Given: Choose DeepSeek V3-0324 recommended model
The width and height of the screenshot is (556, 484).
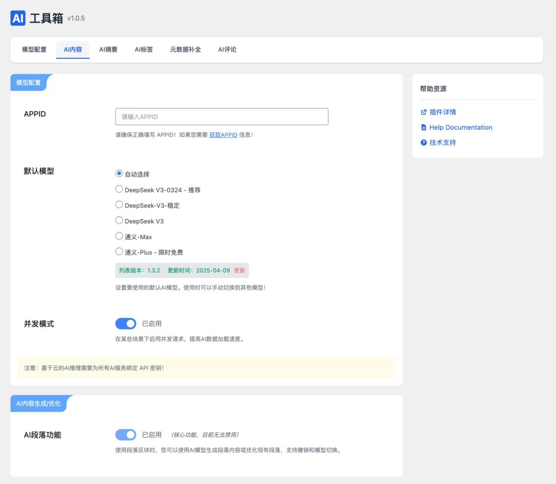Looking at the screenshot, I should click(x=119, y=189).
